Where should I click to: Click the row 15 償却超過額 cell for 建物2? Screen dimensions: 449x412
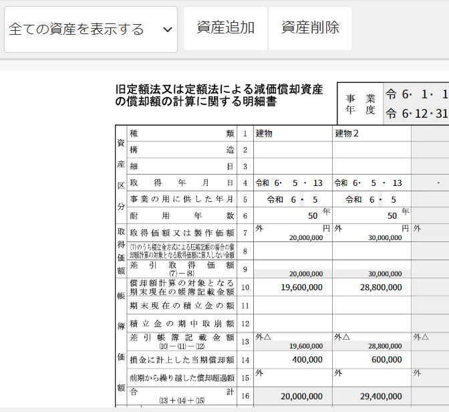coord(371,378)
